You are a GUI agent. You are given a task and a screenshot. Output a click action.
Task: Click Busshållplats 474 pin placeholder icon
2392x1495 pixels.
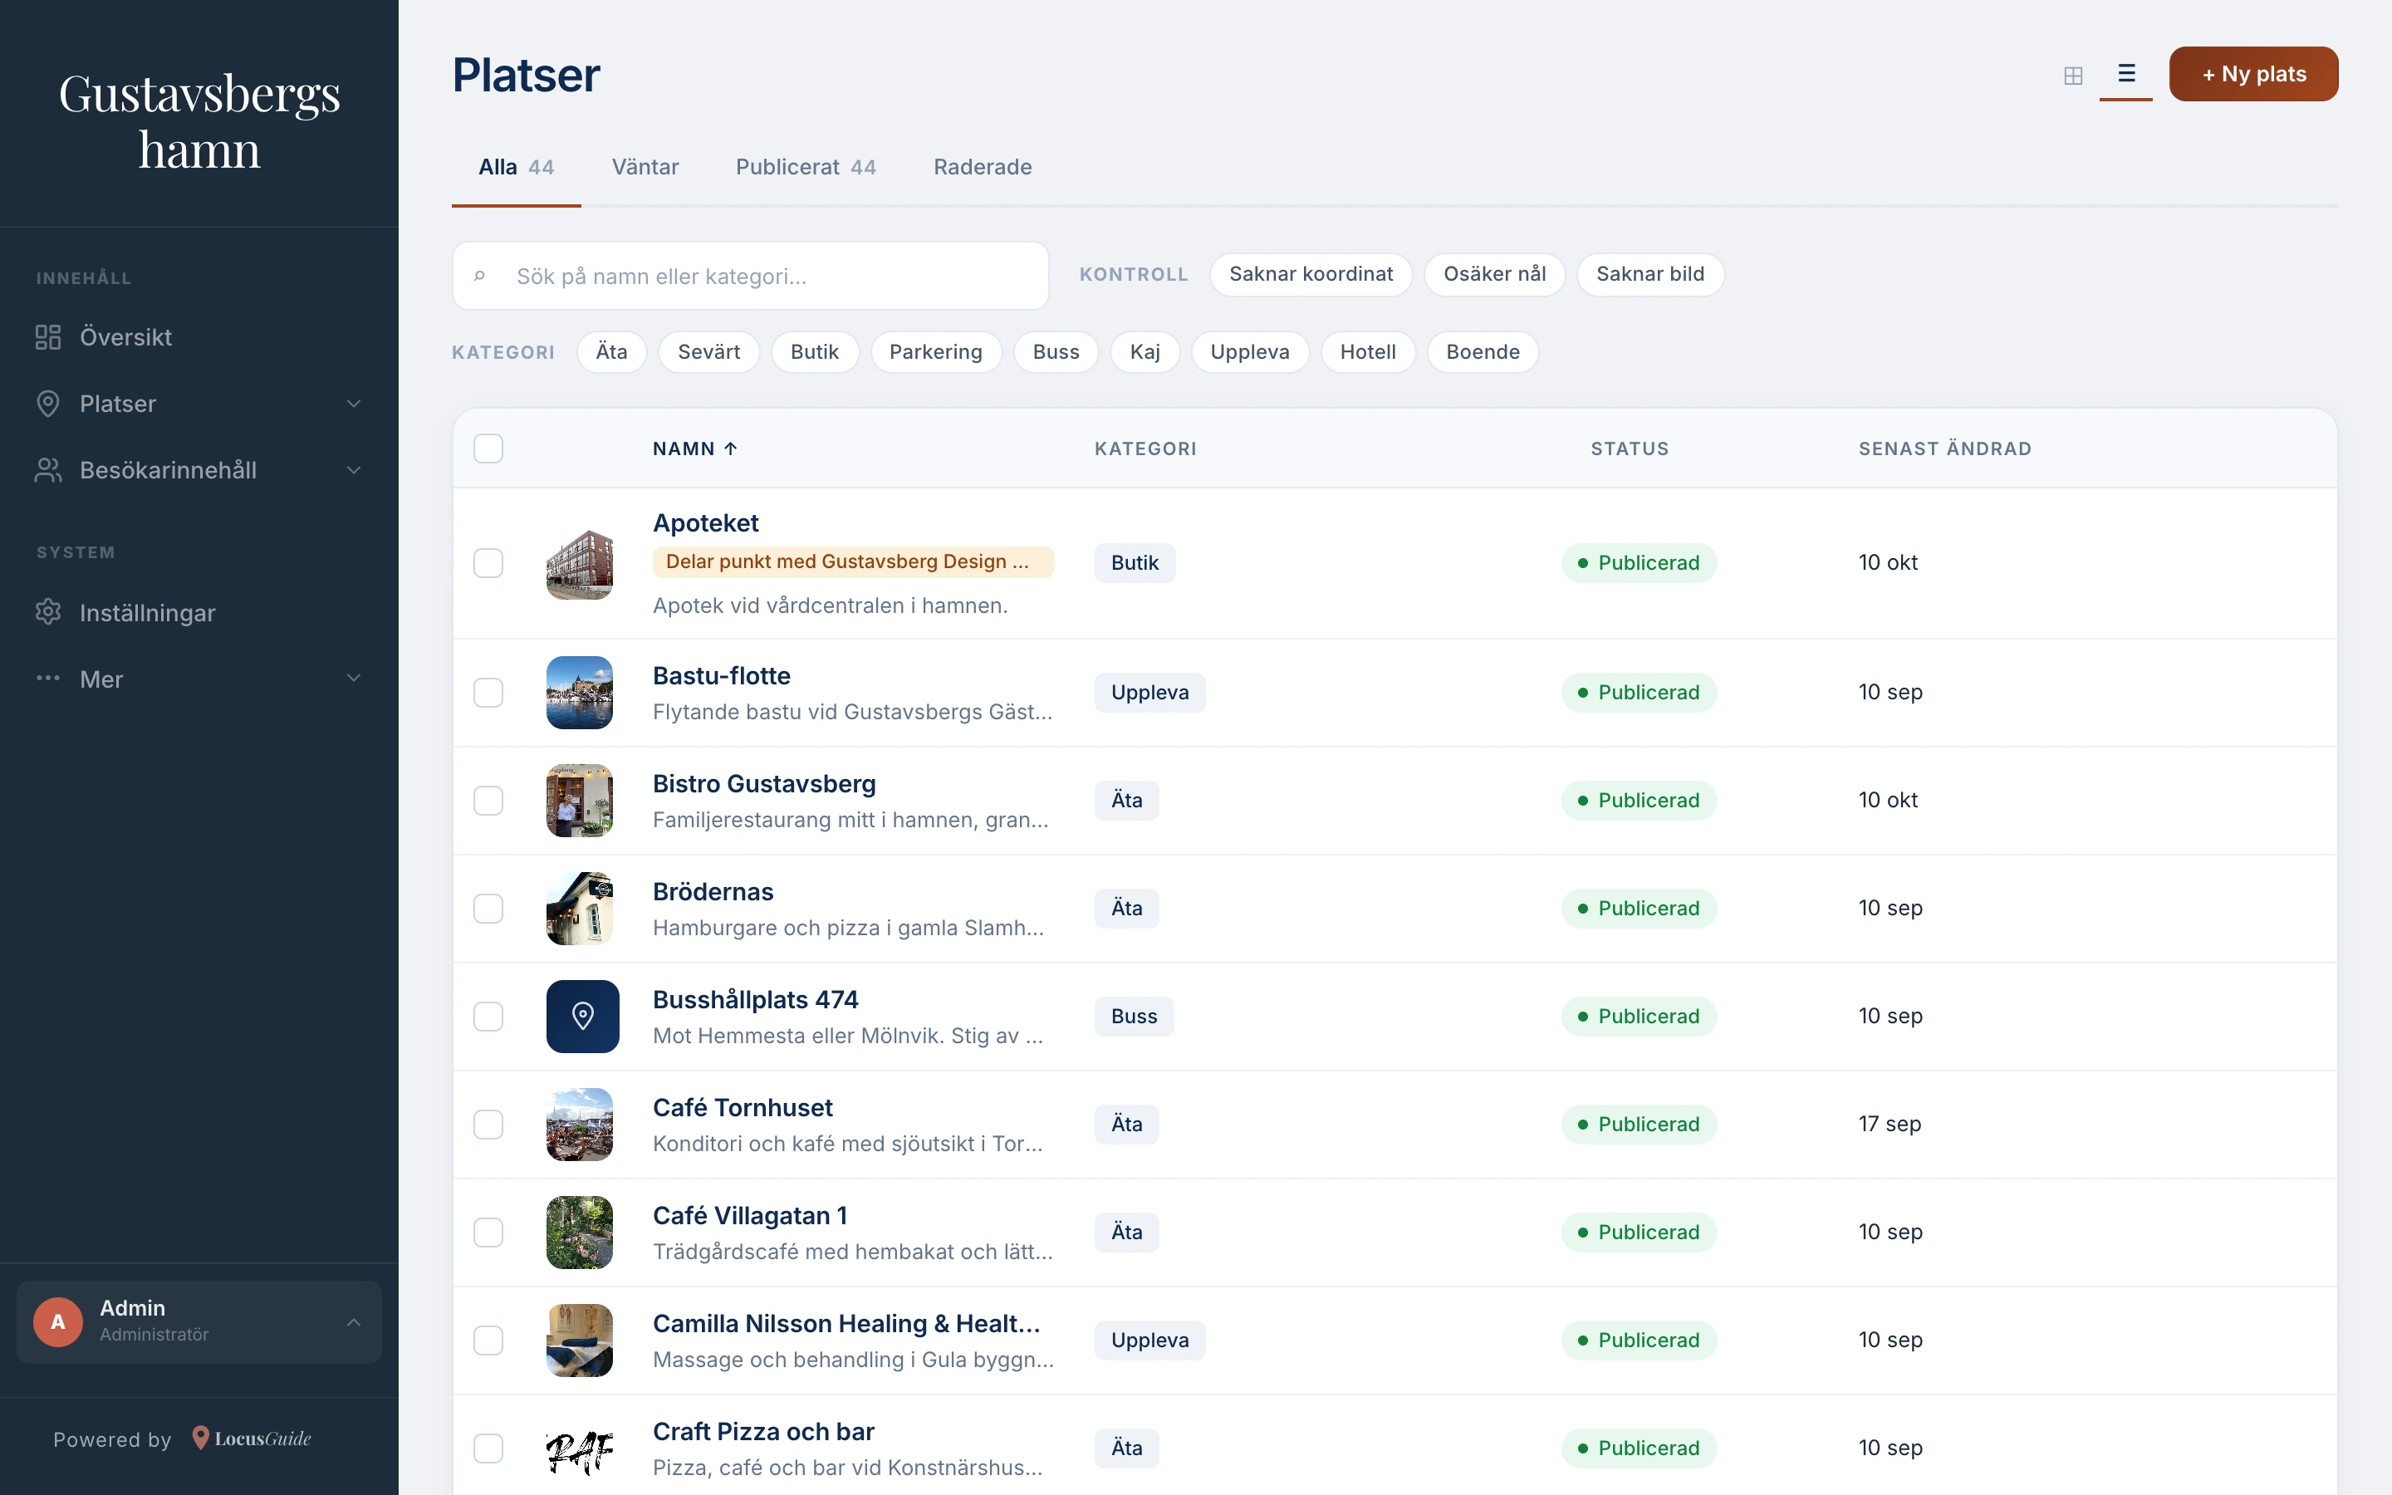(x=582, y=1016)
